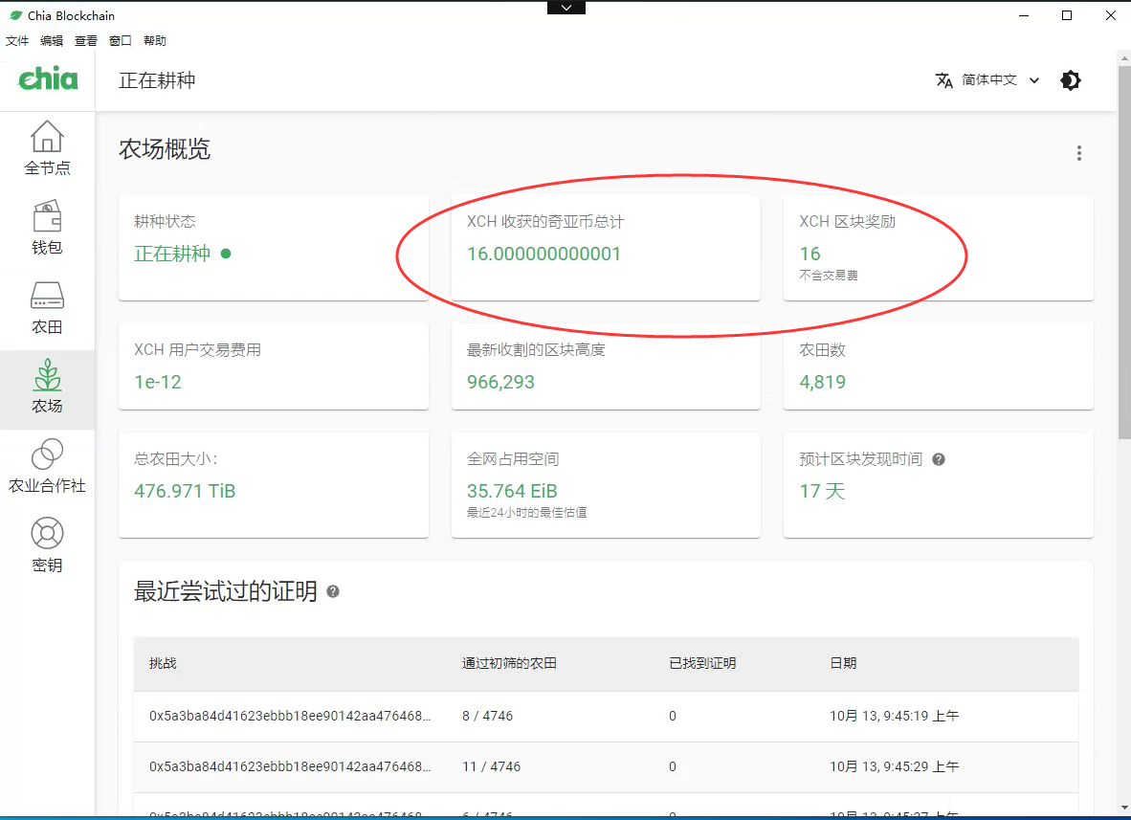
Task: Click the 已找到证明 column header
Action: click(x=702, y=663)
